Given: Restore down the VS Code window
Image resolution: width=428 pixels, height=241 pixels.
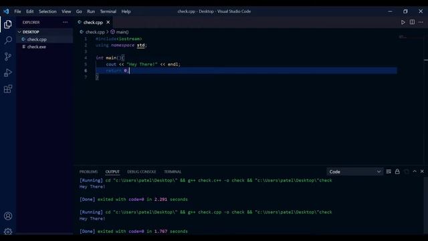Looking at the screenshot, I should tap(405, 11).
